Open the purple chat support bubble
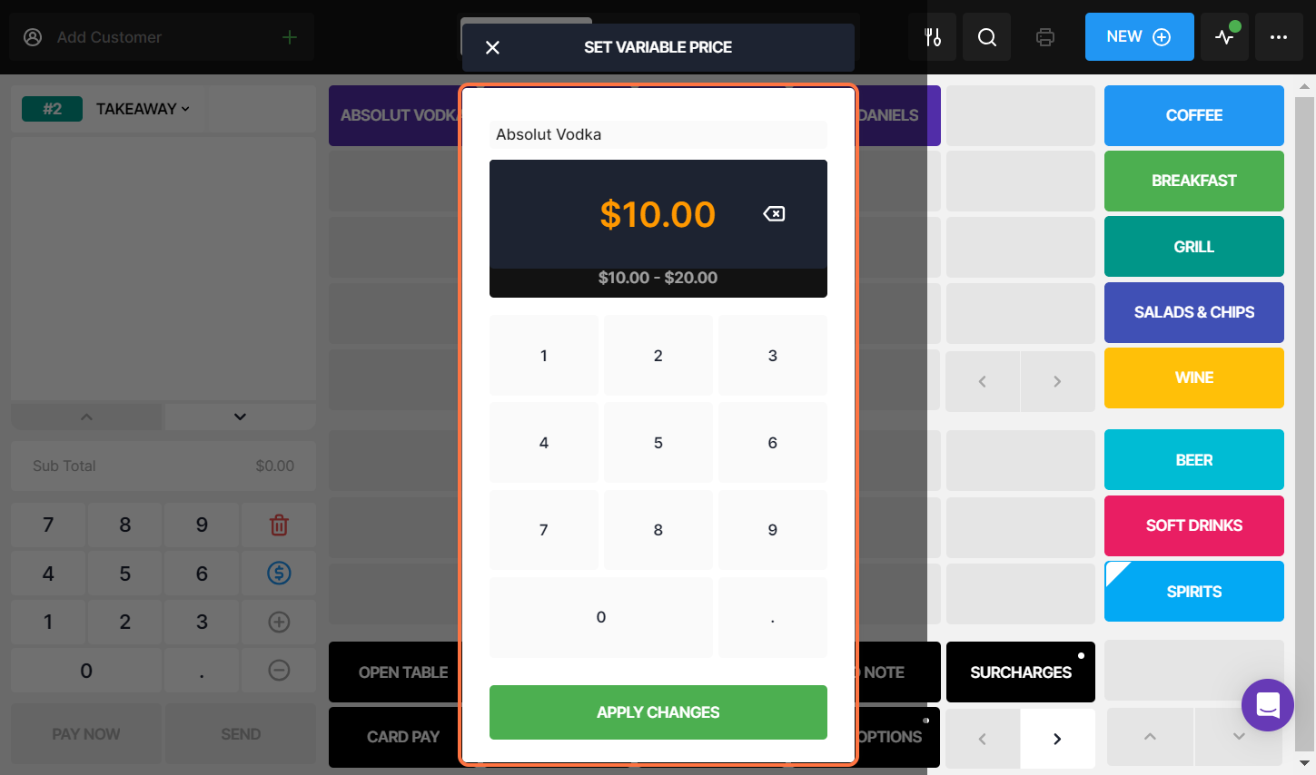This screenshot has width=1316, height=775. click(x=1268, y=705)
